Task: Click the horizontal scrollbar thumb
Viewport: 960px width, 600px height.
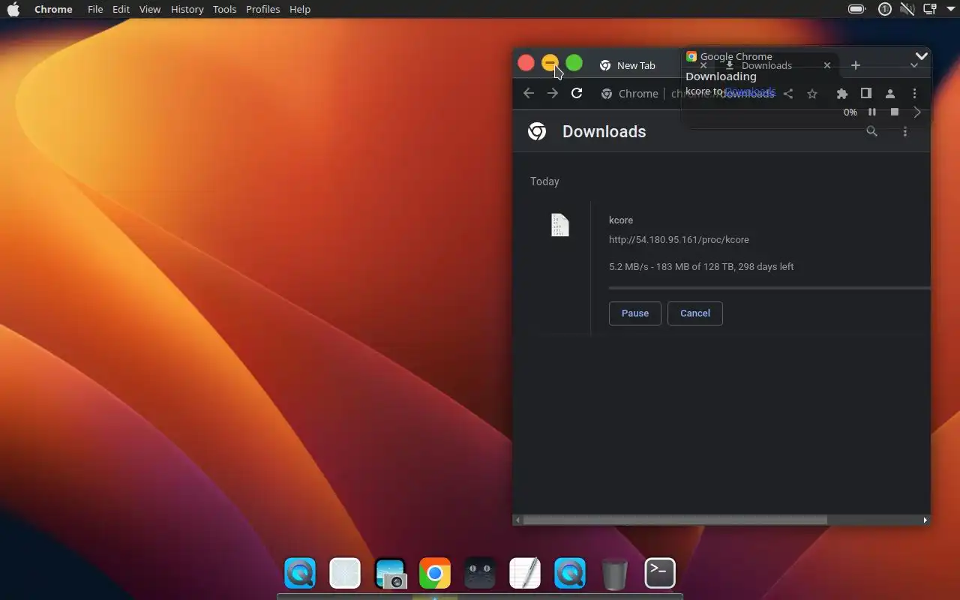Action: pyautogui.click(x=675, y=520)
